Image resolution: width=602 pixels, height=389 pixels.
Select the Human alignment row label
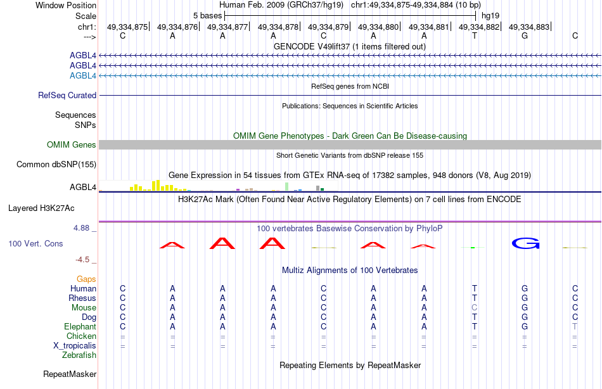point(83,289)
